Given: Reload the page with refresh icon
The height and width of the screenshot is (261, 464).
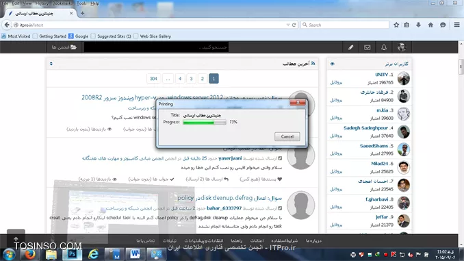Looking at the screenshot, I should (x=294, y=25).
